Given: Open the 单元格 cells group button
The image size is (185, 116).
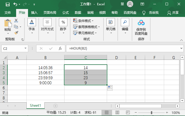Looking at the screenshot, I should (x=111, y=26).
